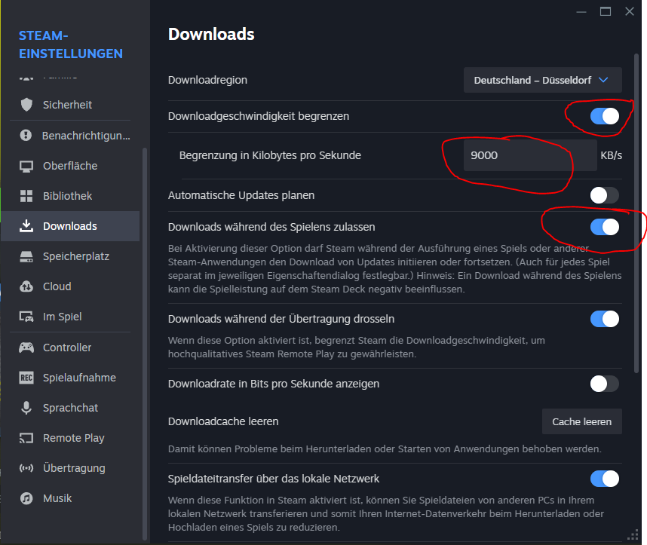The width and height of the screenshot is (647, 545).
Task: Click the cloud icon in sidebar
Action: (26, 286)
